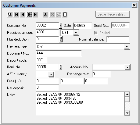Click the refresh/link toolbar icon
This screenshot has width=140, height=125.
[x=58, y=15]
